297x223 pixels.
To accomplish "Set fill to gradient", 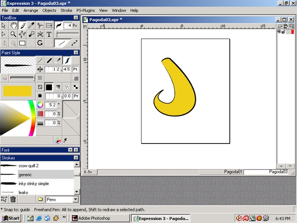I will coord(58,87).
